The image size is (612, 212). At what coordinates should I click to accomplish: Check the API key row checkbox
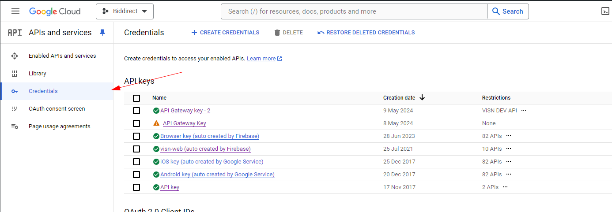[x=136, y=187]
